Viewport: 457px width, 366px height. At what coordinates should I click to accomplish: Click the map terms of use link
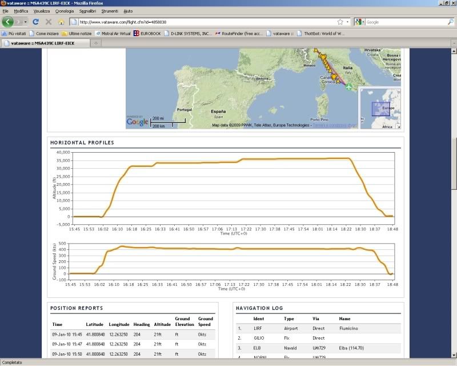(x=335, y=125)
